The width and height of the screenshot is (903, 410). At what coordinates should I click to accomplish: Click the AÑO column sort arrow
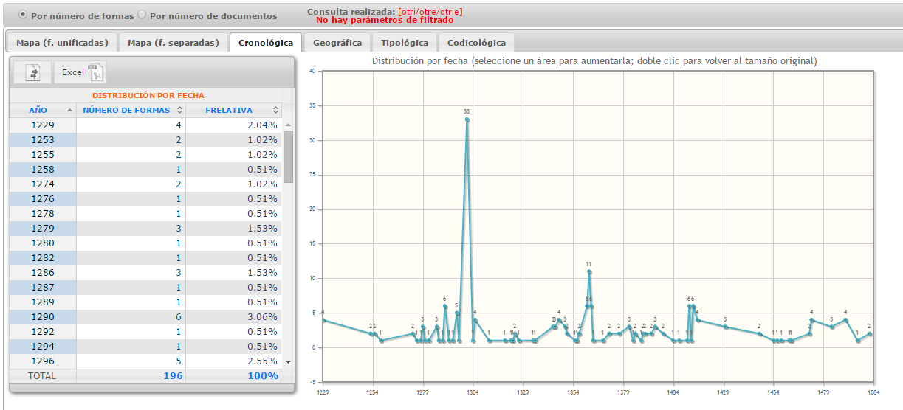coord(70,110)
